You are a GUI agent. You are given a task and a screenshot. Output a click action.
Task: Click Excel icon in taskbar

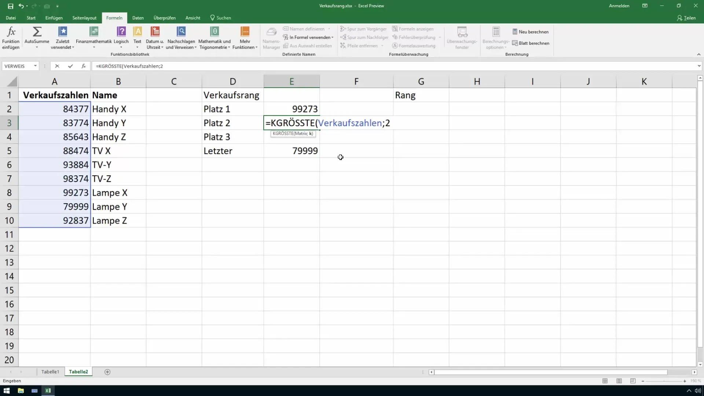click(x=48, y=390)
